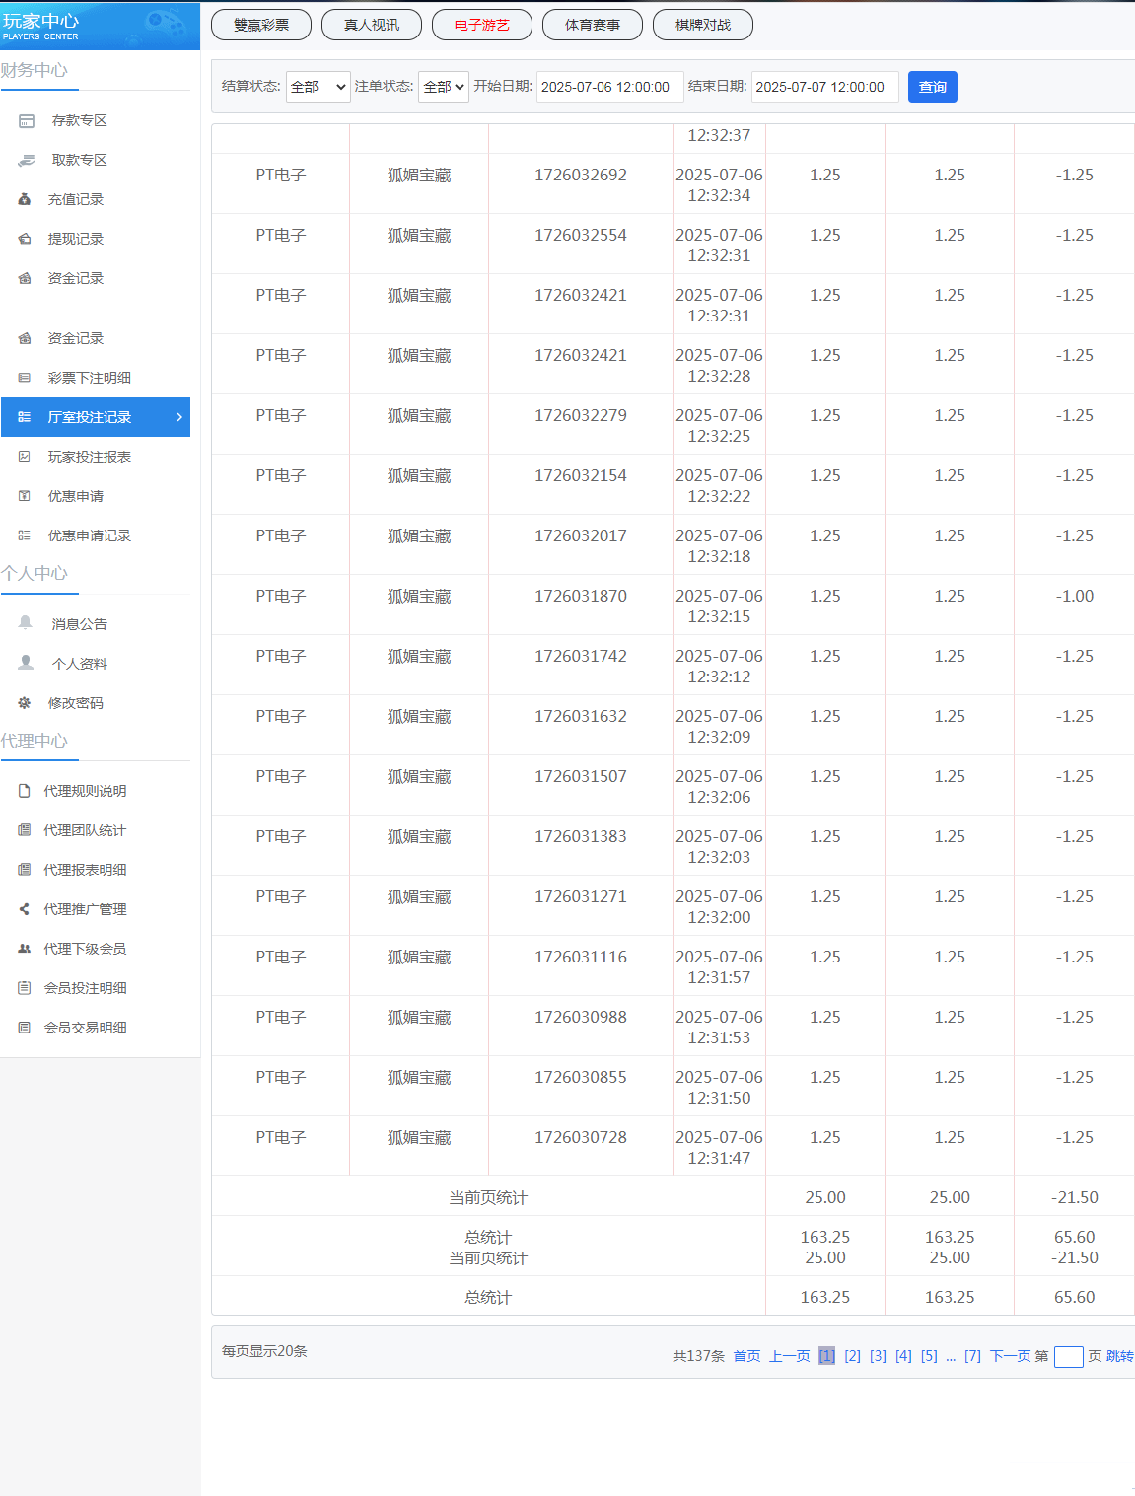Viewport: 1135px width, 1496px height.
Task: Click the 取款专区 withdrawal icon
Action: pyautogui.click(x=27, y=161)
